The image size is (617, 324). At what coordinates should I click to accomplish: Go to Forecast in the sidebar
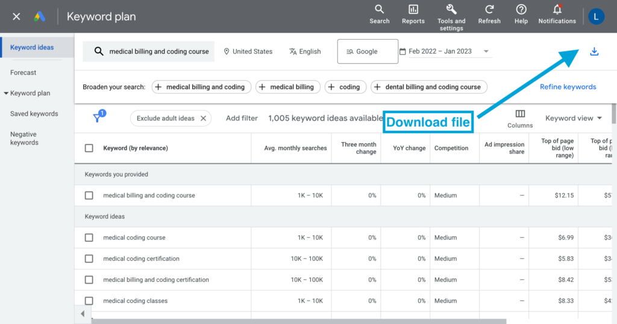point(23,73)
